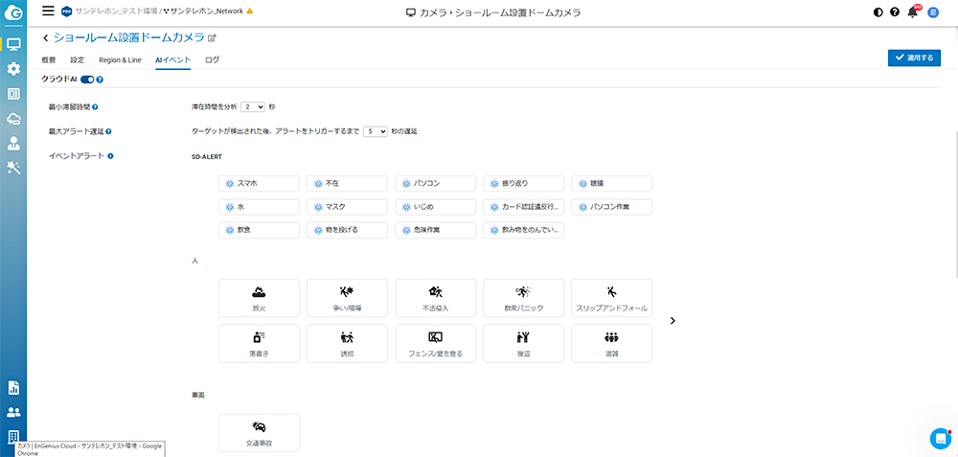Select the フェンス/壁を登る event card

tap(436, 343)
